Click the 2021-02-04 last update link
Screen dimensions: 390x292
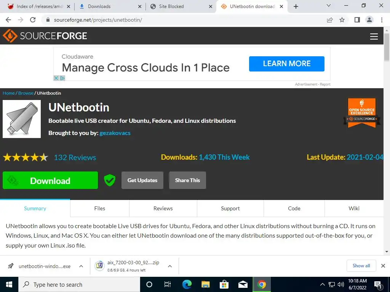click(x=365, y=157)
